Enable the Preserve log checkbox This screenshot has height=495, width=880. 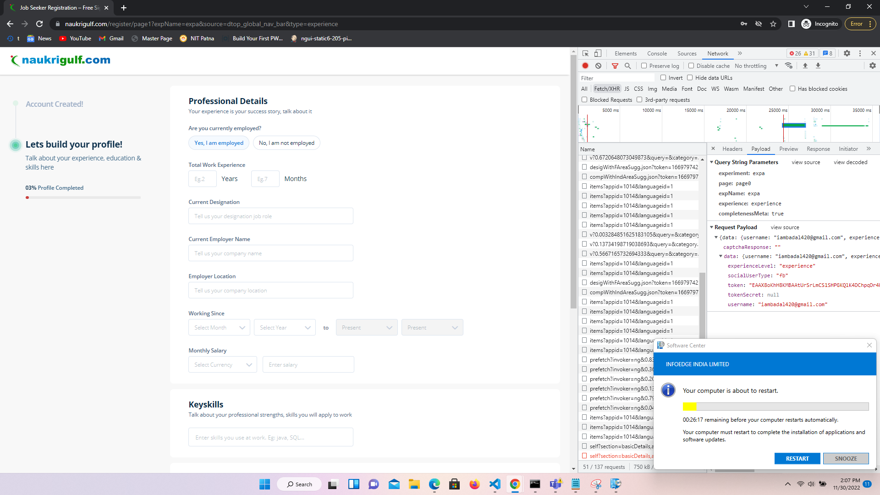coord(644,66)
